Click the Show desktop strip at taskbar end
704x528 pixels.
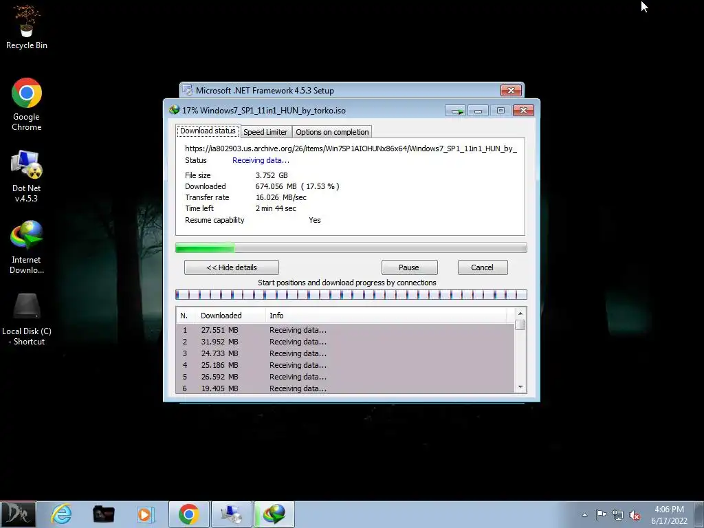(x=699, y=514)
